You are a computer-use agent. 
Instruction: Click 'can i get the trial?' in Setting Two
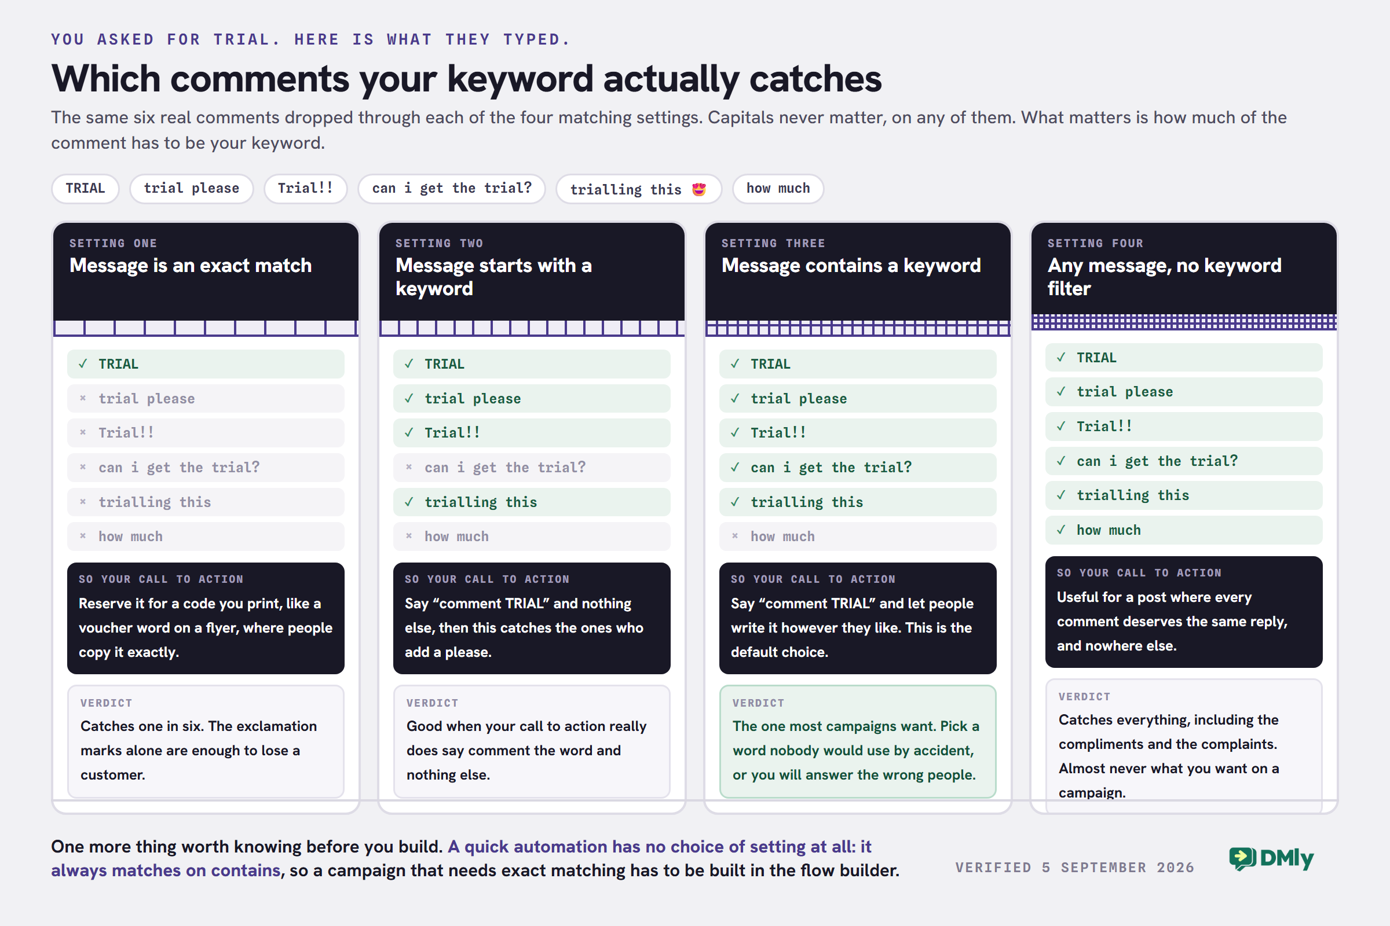[532, 467]
